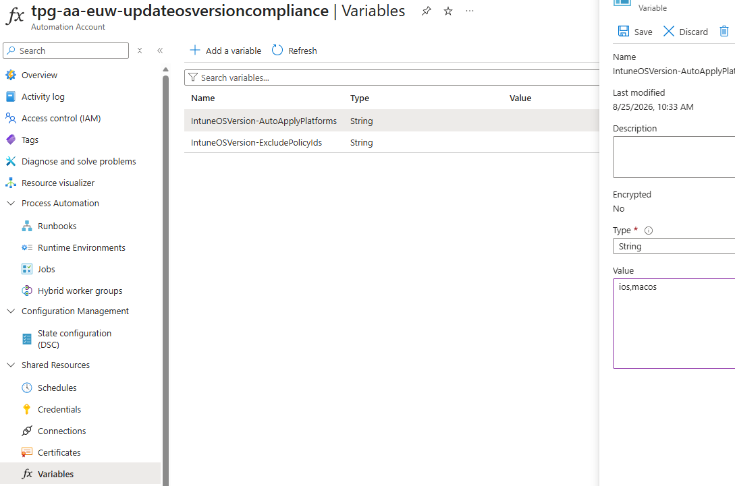
Task: Open Resource visualizer menu item
Action: pos(58,183)
